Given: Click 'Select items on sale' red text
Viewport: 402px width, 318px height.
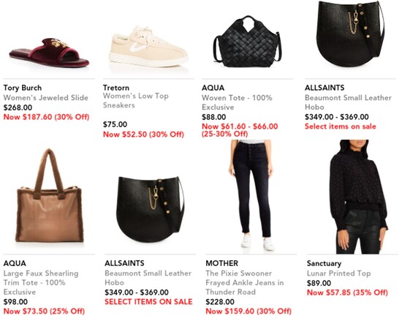Looking at the screenshot, I should (x=340, y=126).
